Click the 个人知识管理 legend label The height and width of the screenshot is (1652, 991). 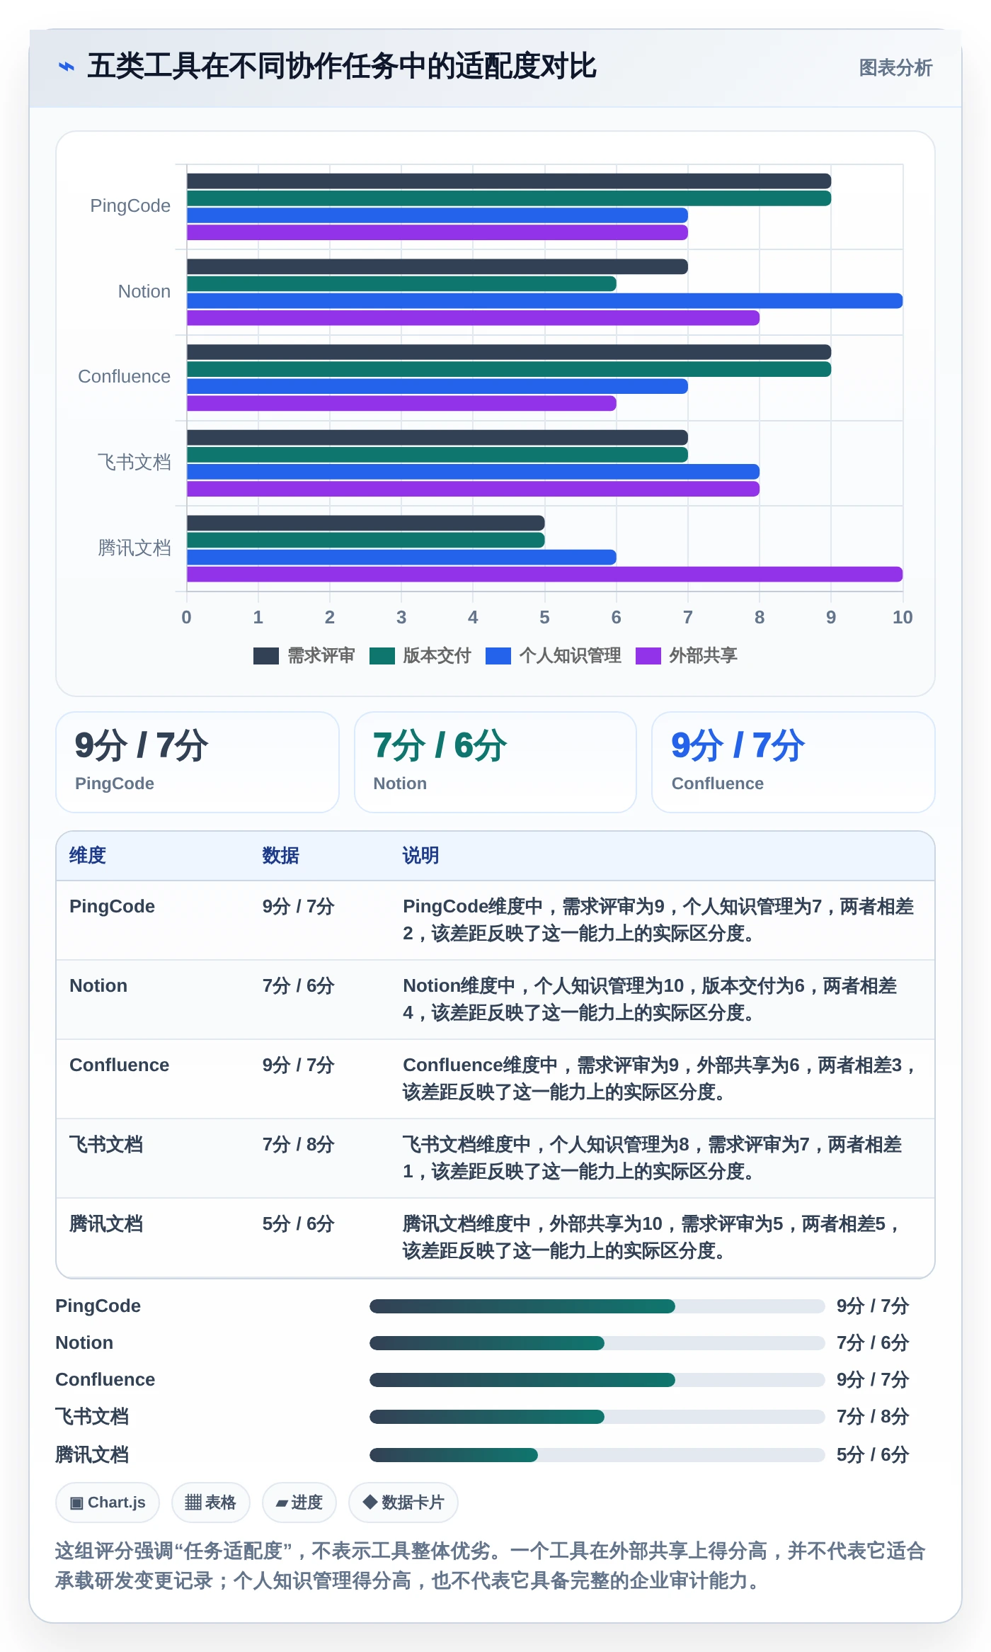pos(571,656)
